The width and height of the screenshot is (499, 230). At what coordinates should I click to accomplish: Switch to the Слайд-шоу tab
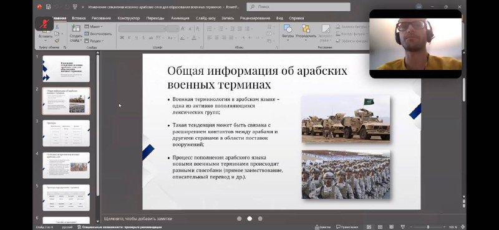click(206, 18)
